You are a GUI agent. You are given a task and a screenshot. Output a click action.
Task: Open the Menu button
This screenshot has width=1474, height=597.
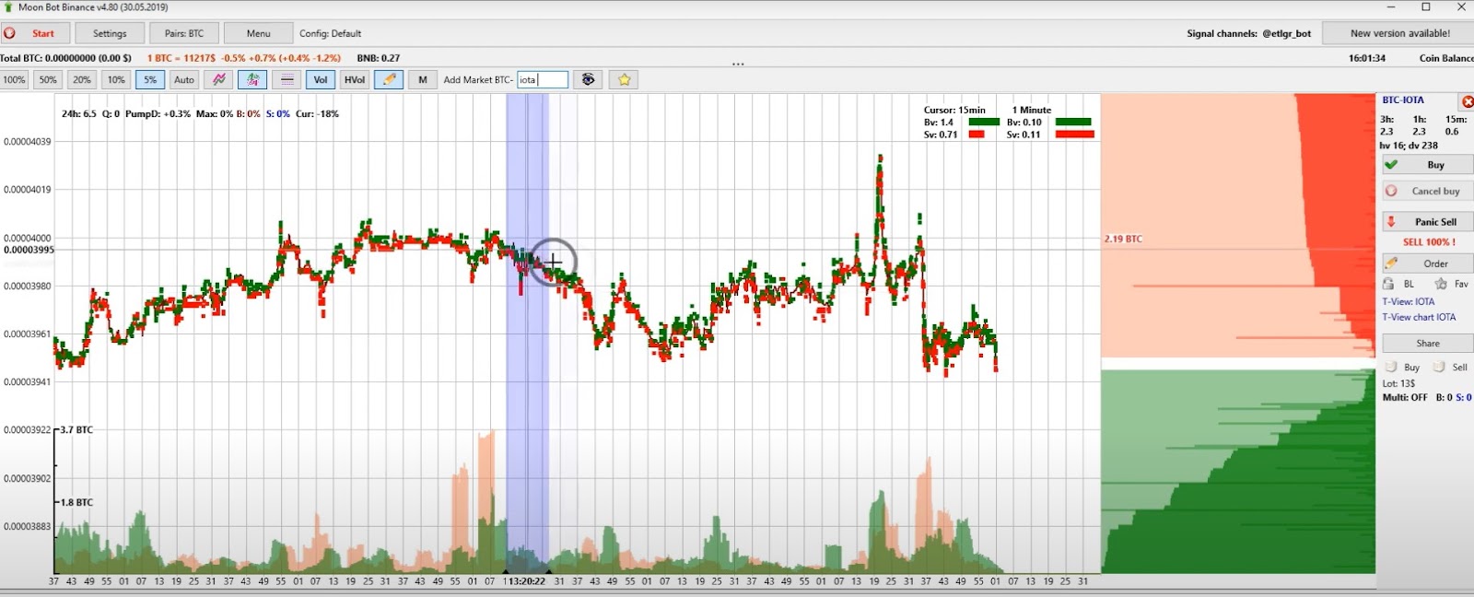click(258, 33)
